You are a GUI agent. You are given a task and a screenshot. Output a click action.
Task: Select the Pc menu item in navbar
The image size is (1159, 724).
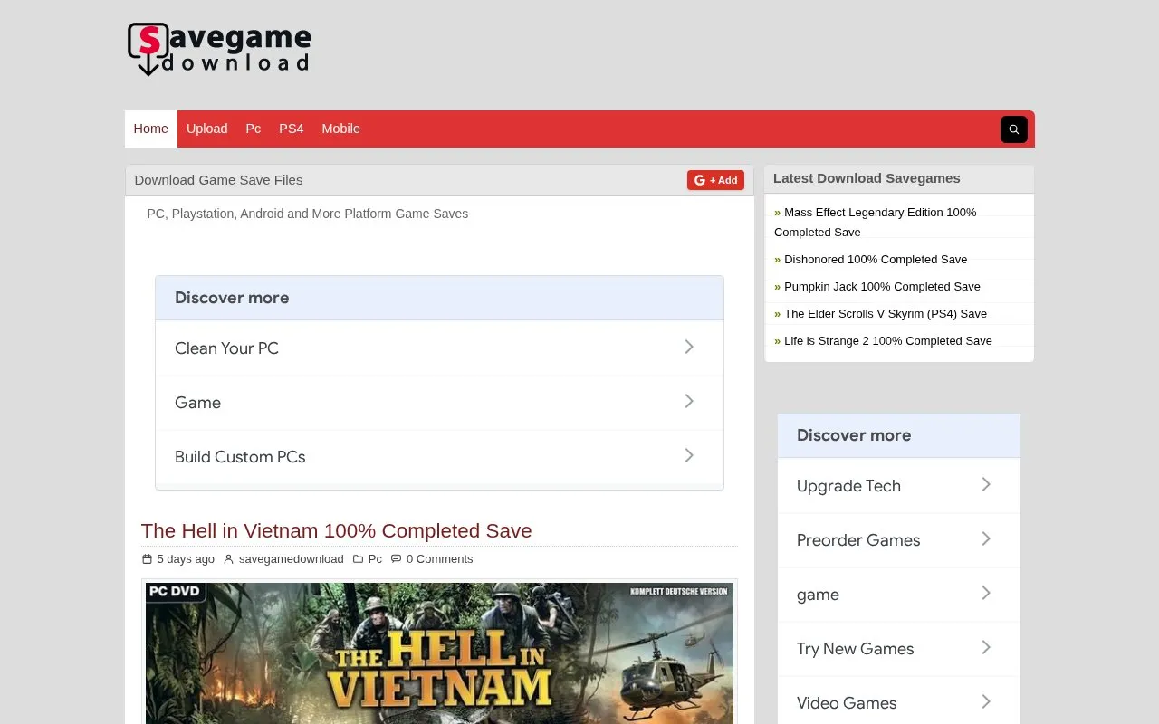point(254,129)
